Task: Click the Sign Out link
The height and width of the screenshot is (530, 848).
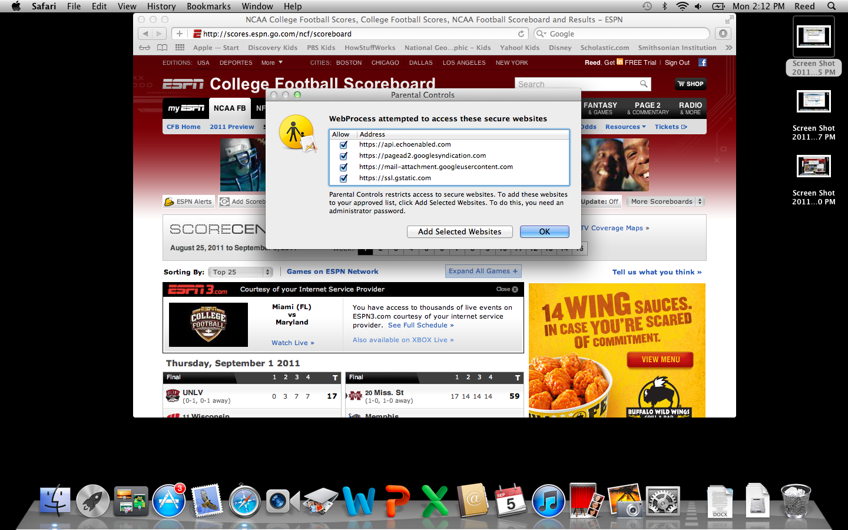Action: [x=677, y=62]
